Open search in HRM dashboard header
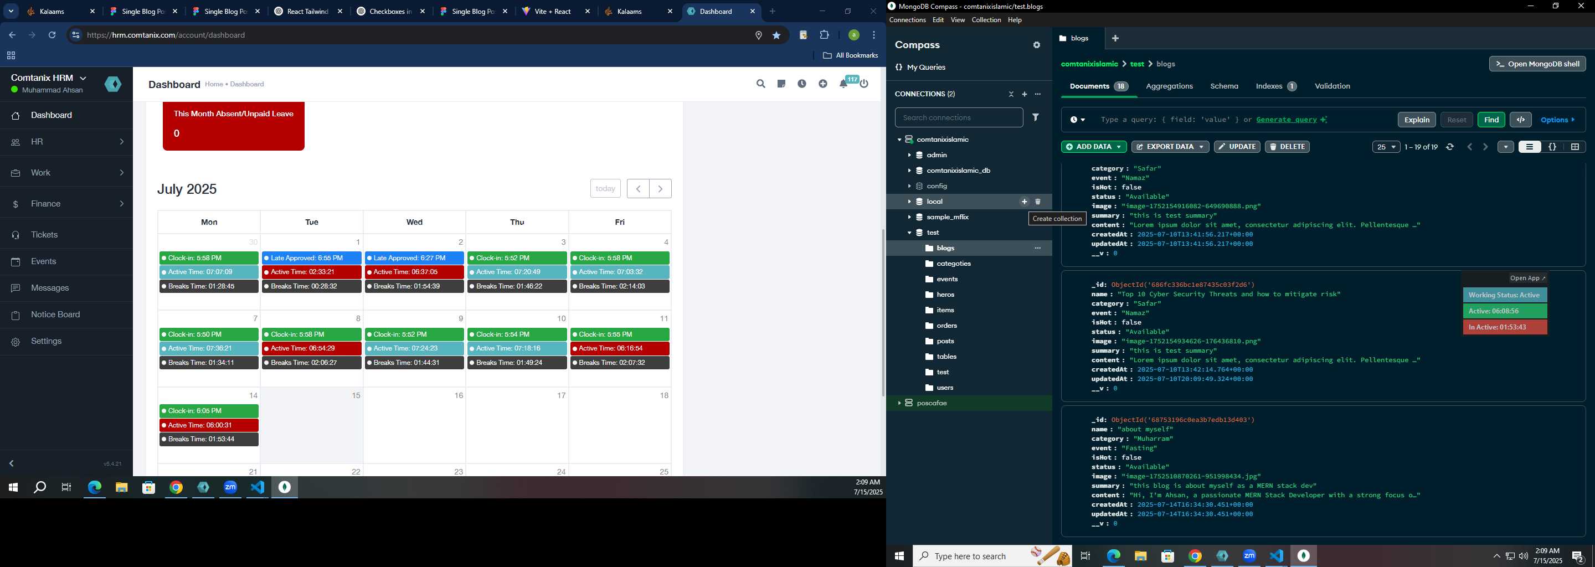This screenshot has height=567, width=1595. pyautogui.click(x=760, y=84)
